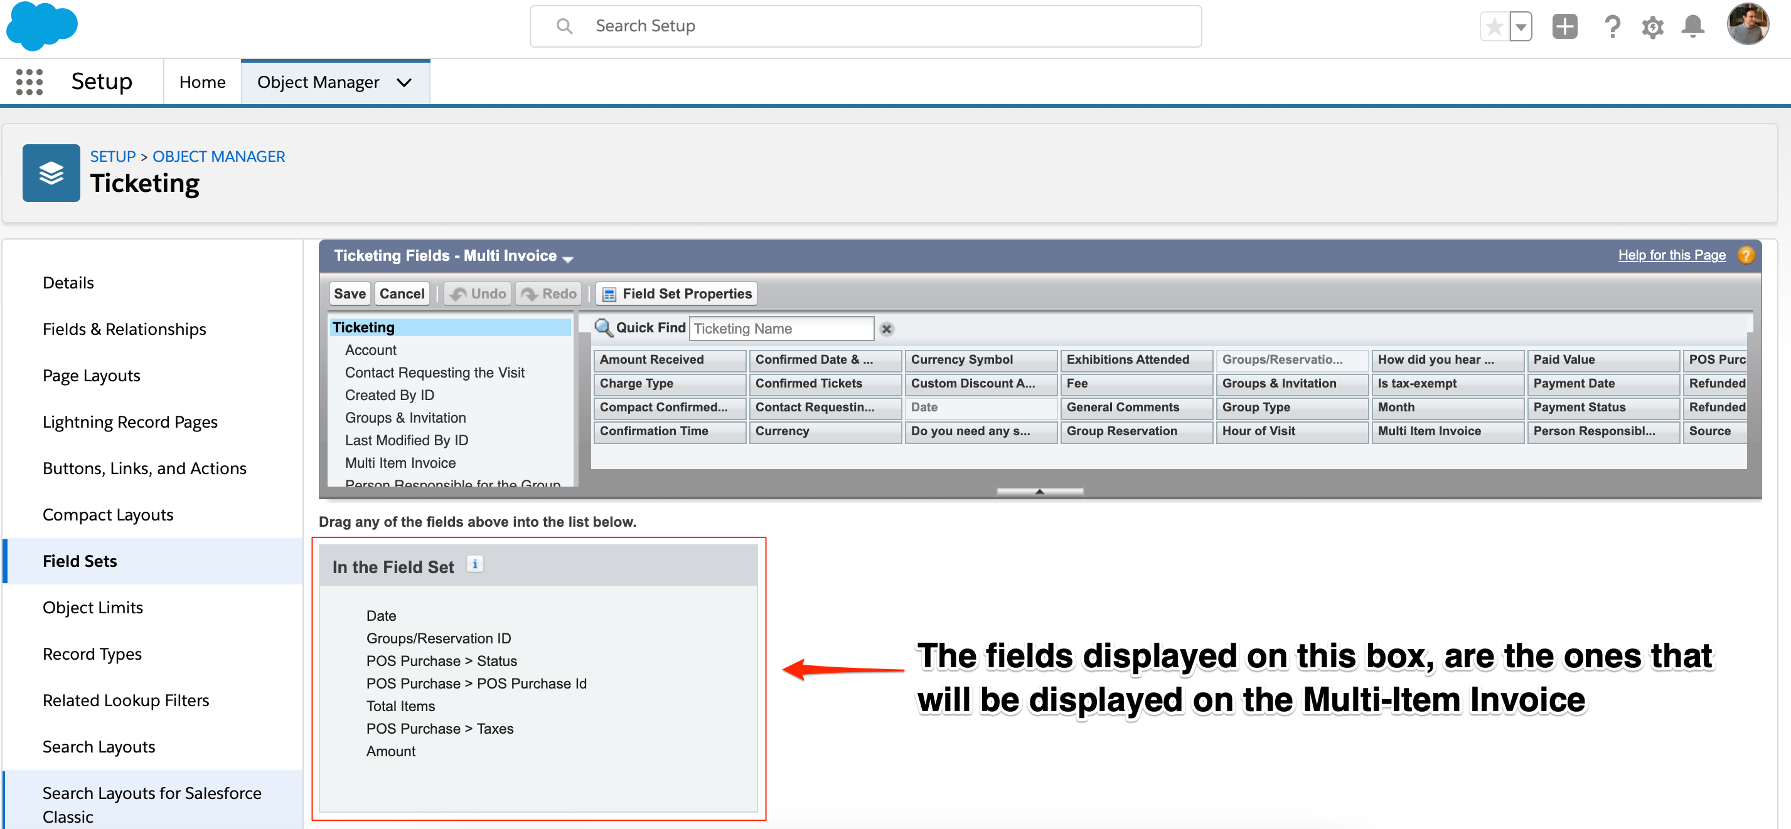Open the notifications bell
This screenshot has width=1791, height=829.
tap(1692, 27)
